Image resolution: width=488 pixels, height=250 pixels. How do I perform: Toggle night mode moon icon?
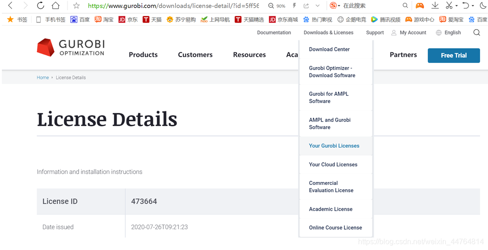[482, 6]
